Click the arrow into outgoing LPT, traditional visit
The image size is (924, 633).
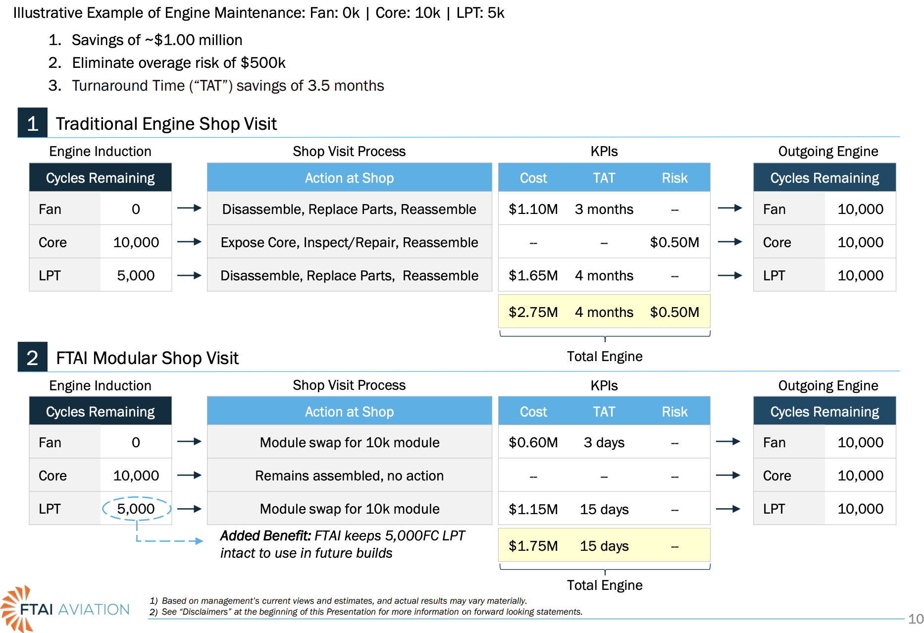[730, 275]
